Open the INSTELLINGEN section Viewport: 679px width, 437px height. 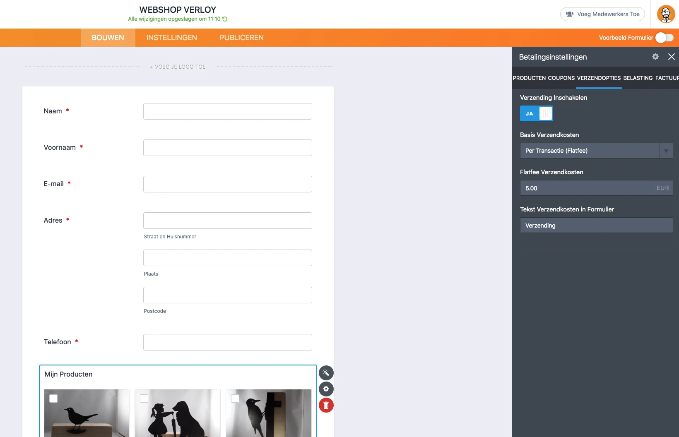(x=171, y=37)
